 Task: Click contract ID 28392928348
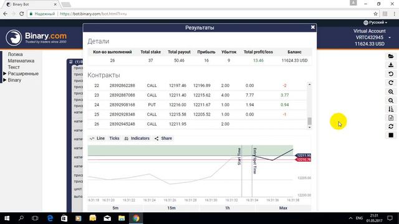pos(122,114)
